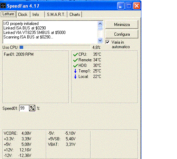
Task: Click the HD0 30°C temperature value
Action: pyautogui.click(x=97, y=65)
